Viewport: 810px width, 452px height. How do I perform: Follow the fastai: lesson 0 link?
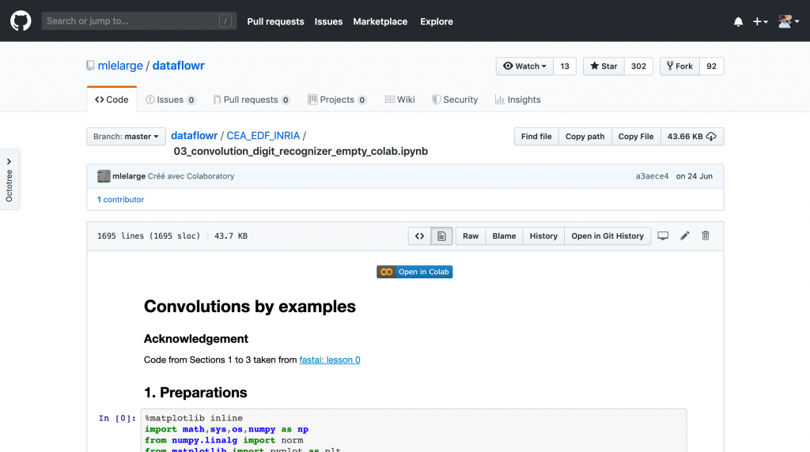tap(330, 360)
